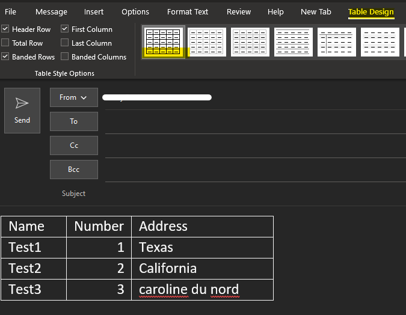Open the To recipients picker
Image resolution: width=406 pixels, height=315 pixels.
74,121
